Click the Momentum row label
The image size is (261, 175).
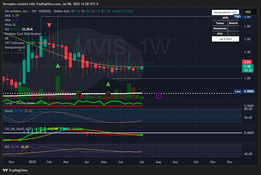point(220,29)
